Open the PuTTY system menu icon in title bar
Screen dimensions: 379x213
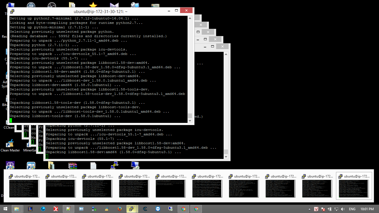pos(12,11)
